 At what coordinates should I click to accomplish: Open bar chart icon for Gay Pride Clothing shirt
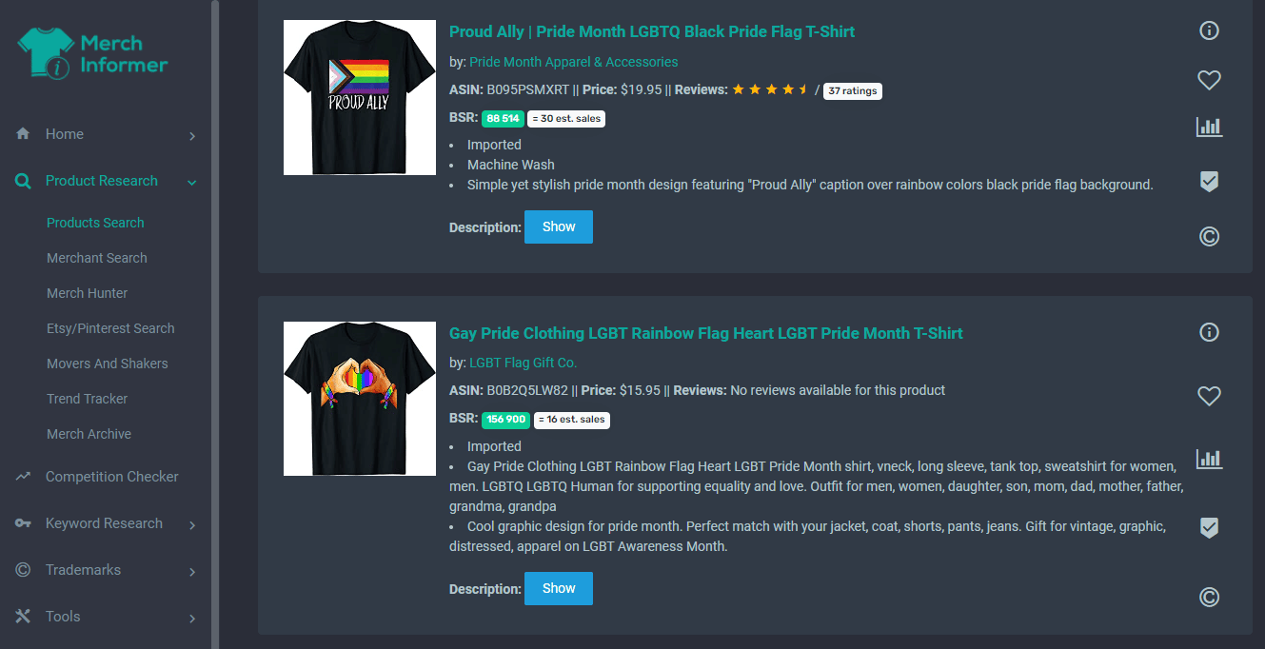(x=1209, y=459)
